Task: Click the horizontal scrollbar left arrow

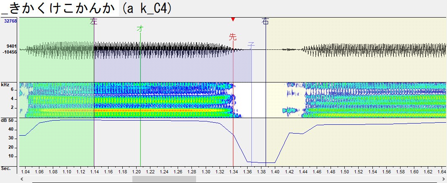Action: pyautogui.click(x=22, y=179)
